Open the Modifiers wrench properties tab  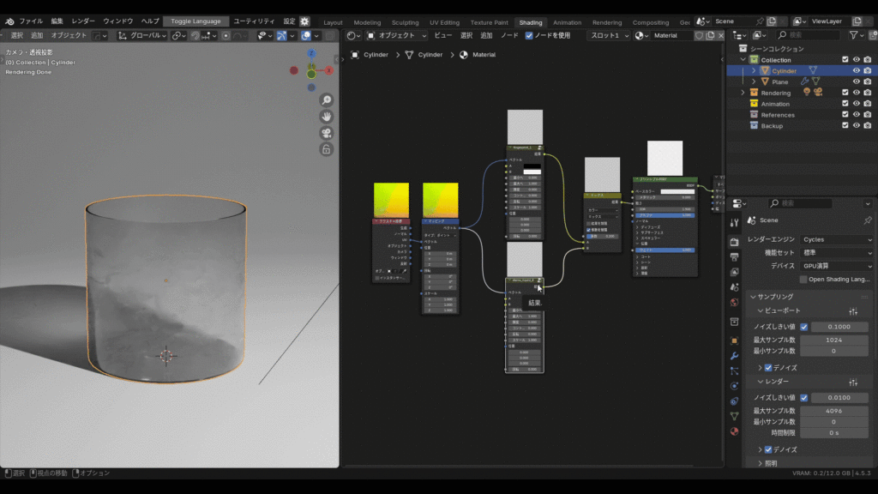734,355
